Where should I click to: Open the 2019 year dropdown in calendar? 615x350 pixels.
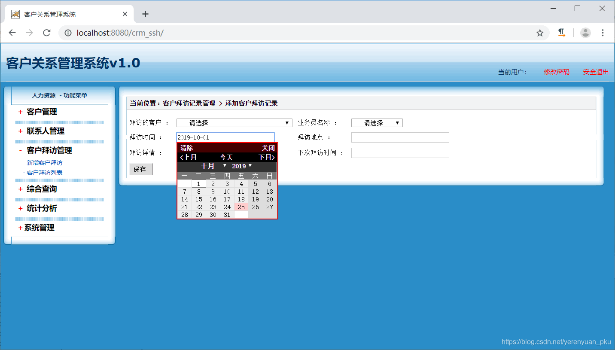tap(242, 166)
